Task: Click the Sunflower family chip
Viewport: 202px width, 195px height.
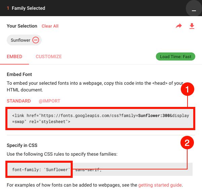Action: (24, 40)
